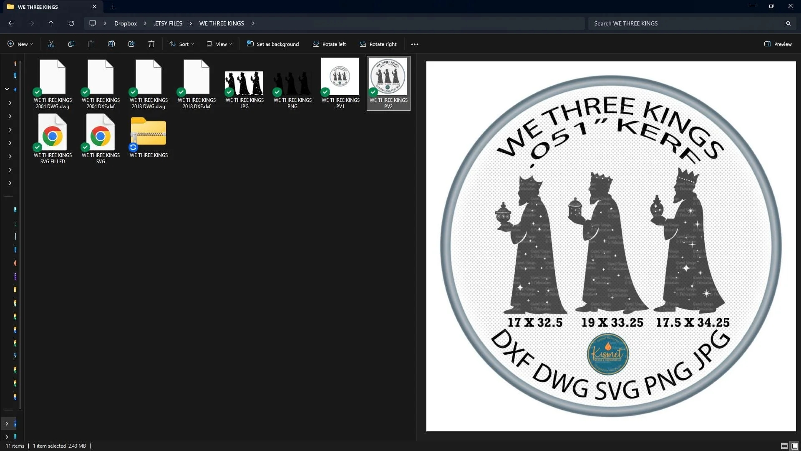Screen dimensions: 801x451
Task: Click the Copy icon in toolbar
Action: [x=71, y=44]
